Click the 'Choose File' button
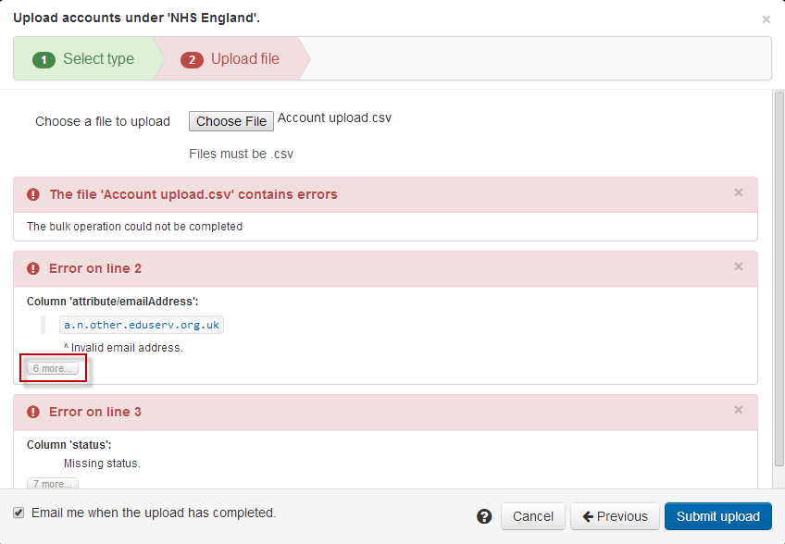785x544 pixels. [x=231, y=121]
